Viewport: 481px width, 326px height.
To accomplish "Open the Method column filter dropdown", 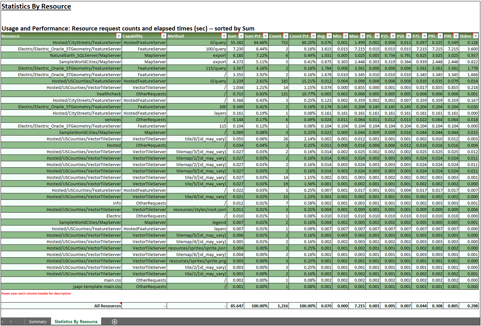I will point(224,36).
